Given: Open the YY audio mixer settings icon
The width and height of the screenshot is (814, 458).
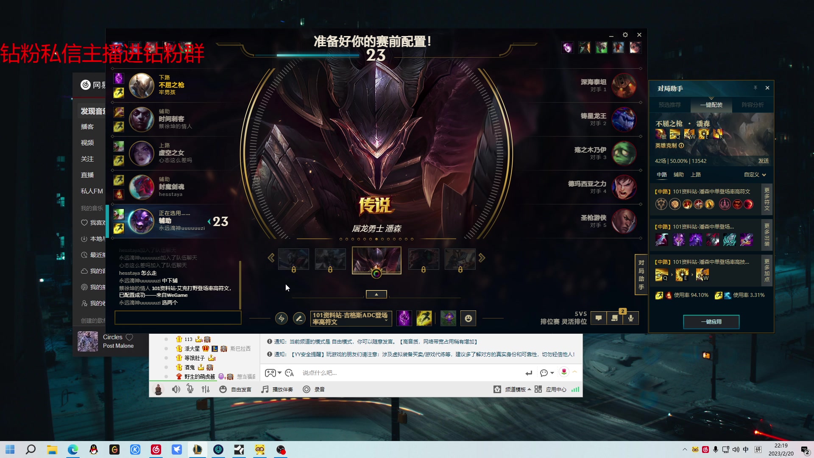Looking at the screenshot, I should 206,389.
